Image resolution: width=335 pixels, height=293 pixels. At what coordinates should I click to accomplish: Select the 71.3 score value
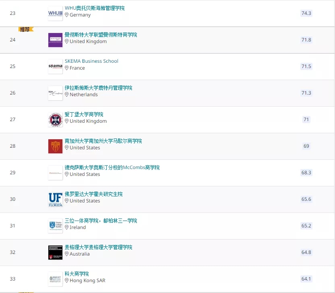point(306,93)
